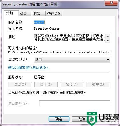Click inside the 描述 description text box
120x126 pixels.
point(70,38)
